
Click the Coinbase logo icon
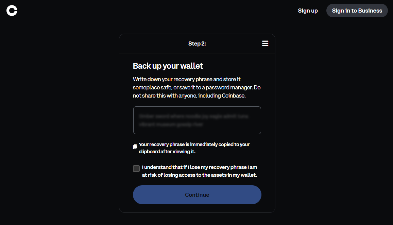point(12,11)
